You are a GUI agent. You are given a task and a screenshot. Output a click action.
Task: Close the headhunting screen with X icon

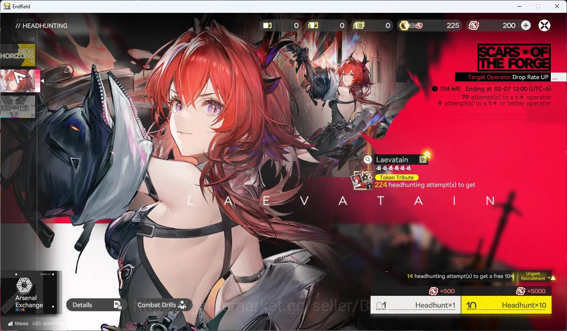click(x=544, y=26)
